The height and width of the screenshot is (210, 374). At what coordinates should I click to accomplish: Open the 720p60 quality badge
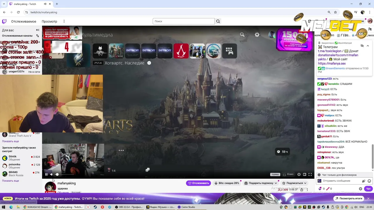tap(275, 174)
